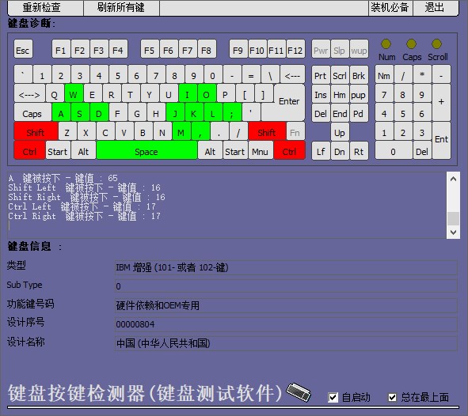Screen dimensions: 468x416
Task: Click the green W key
Action: pyautogui.click(x=74, y=93)
